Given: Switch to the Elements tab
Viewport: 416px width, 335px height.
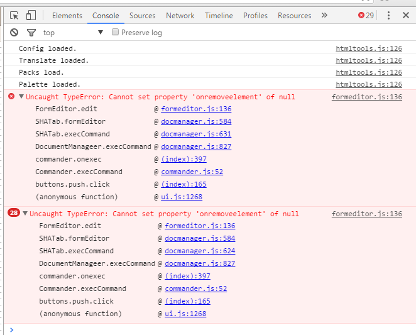Looking at the screenshot, I should coord(67,16).
